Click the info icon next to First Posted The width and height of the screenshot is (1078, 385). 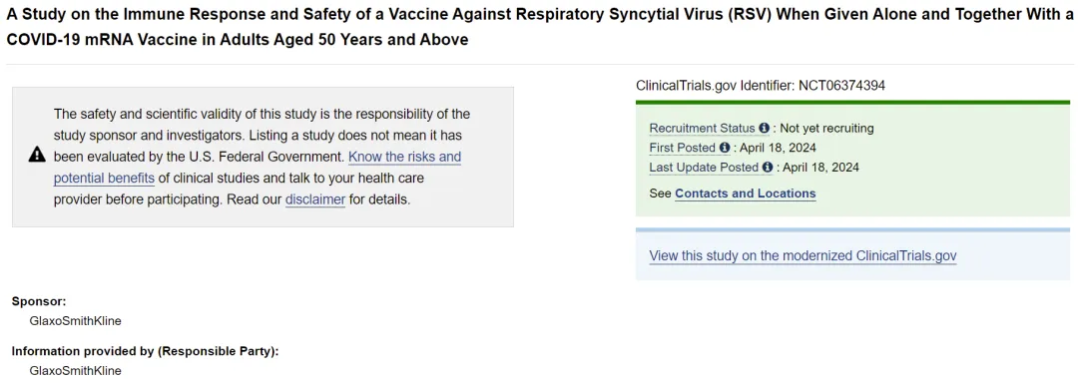pyautogui.click(x=724, y=148)
